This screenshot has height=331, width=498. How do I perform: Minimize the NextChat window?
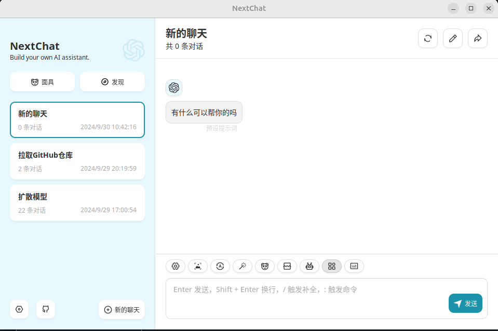(x=453, y=9)
